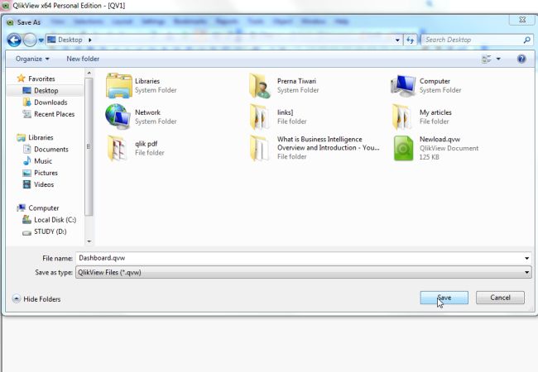Click the Back navigation arrow
This screenshot has width=538, height=372.
click(x=14, y=40)
